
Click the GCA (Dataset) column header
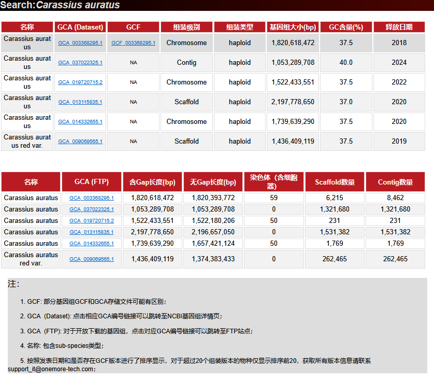pyautogui.click(x=80, y=27)
